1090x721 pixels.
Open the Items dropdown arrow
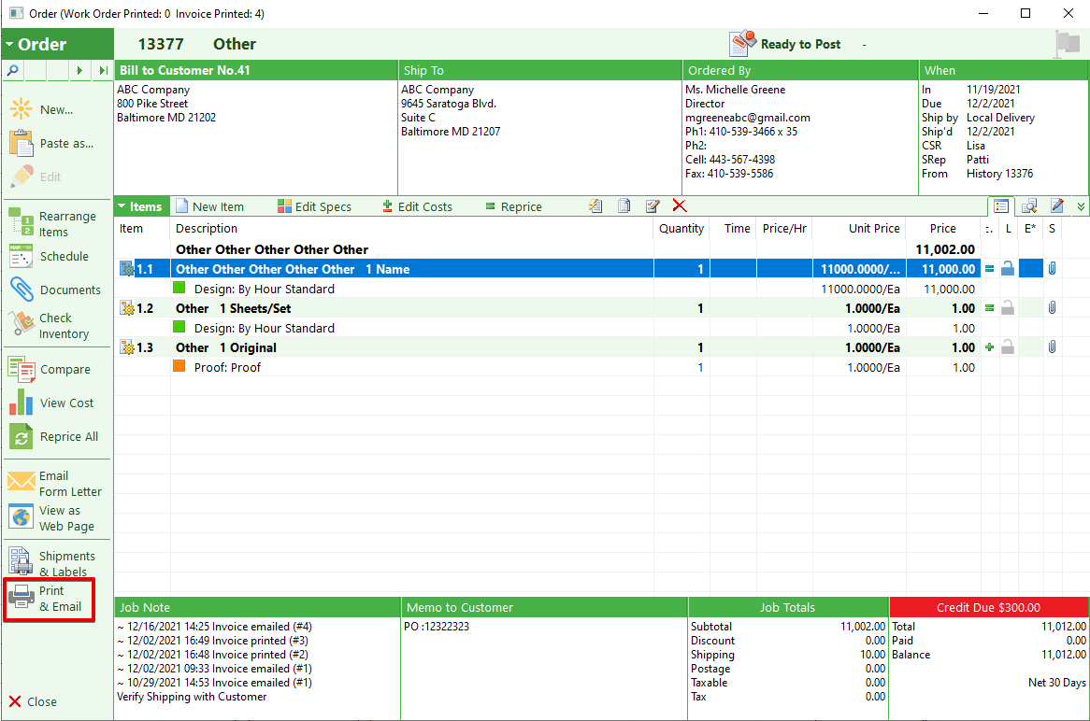click(122, 206)
